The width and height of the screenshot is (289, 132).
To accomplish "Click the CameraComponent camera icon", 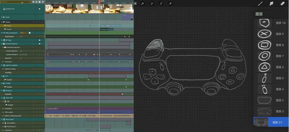I will (5, 47).
